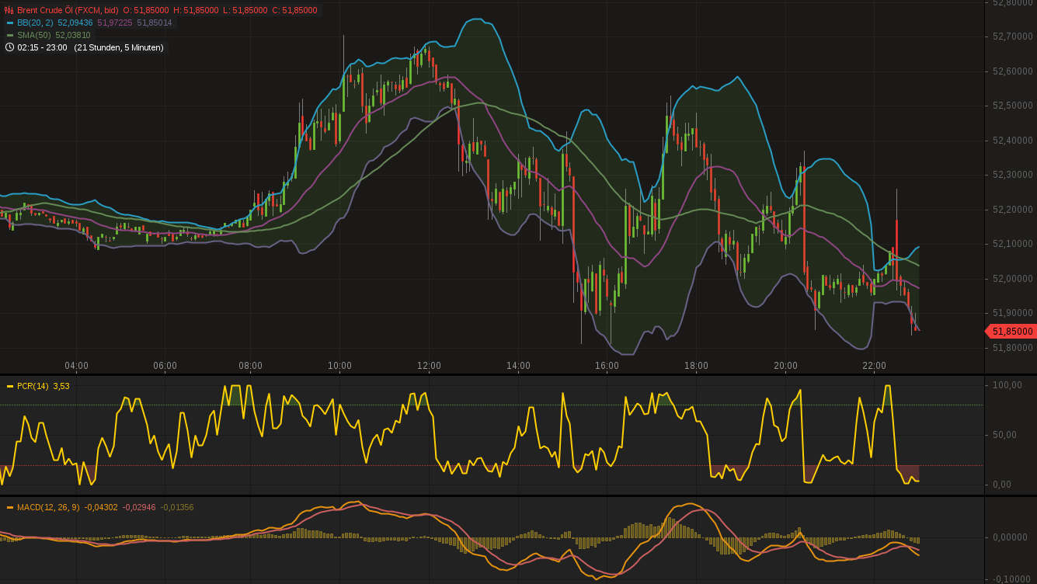Click the orange MACD(12, 26, 9) legend marker
This screenshot has height=584, width=1037.
[9, 507]
